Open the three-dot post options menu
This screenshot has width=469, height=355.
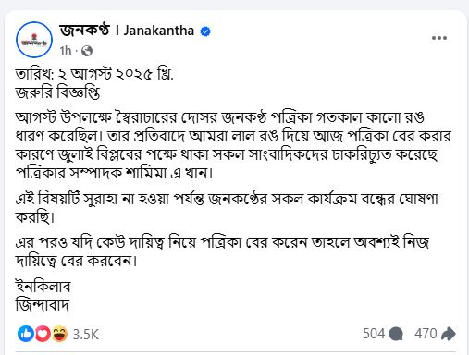point(439,38)
